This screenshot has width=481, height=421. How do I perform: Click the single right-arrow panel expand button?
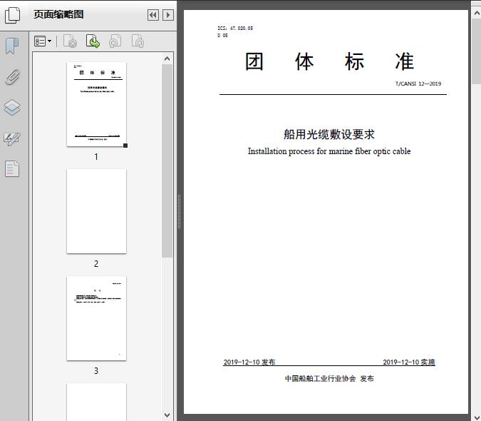click(168, 15)
